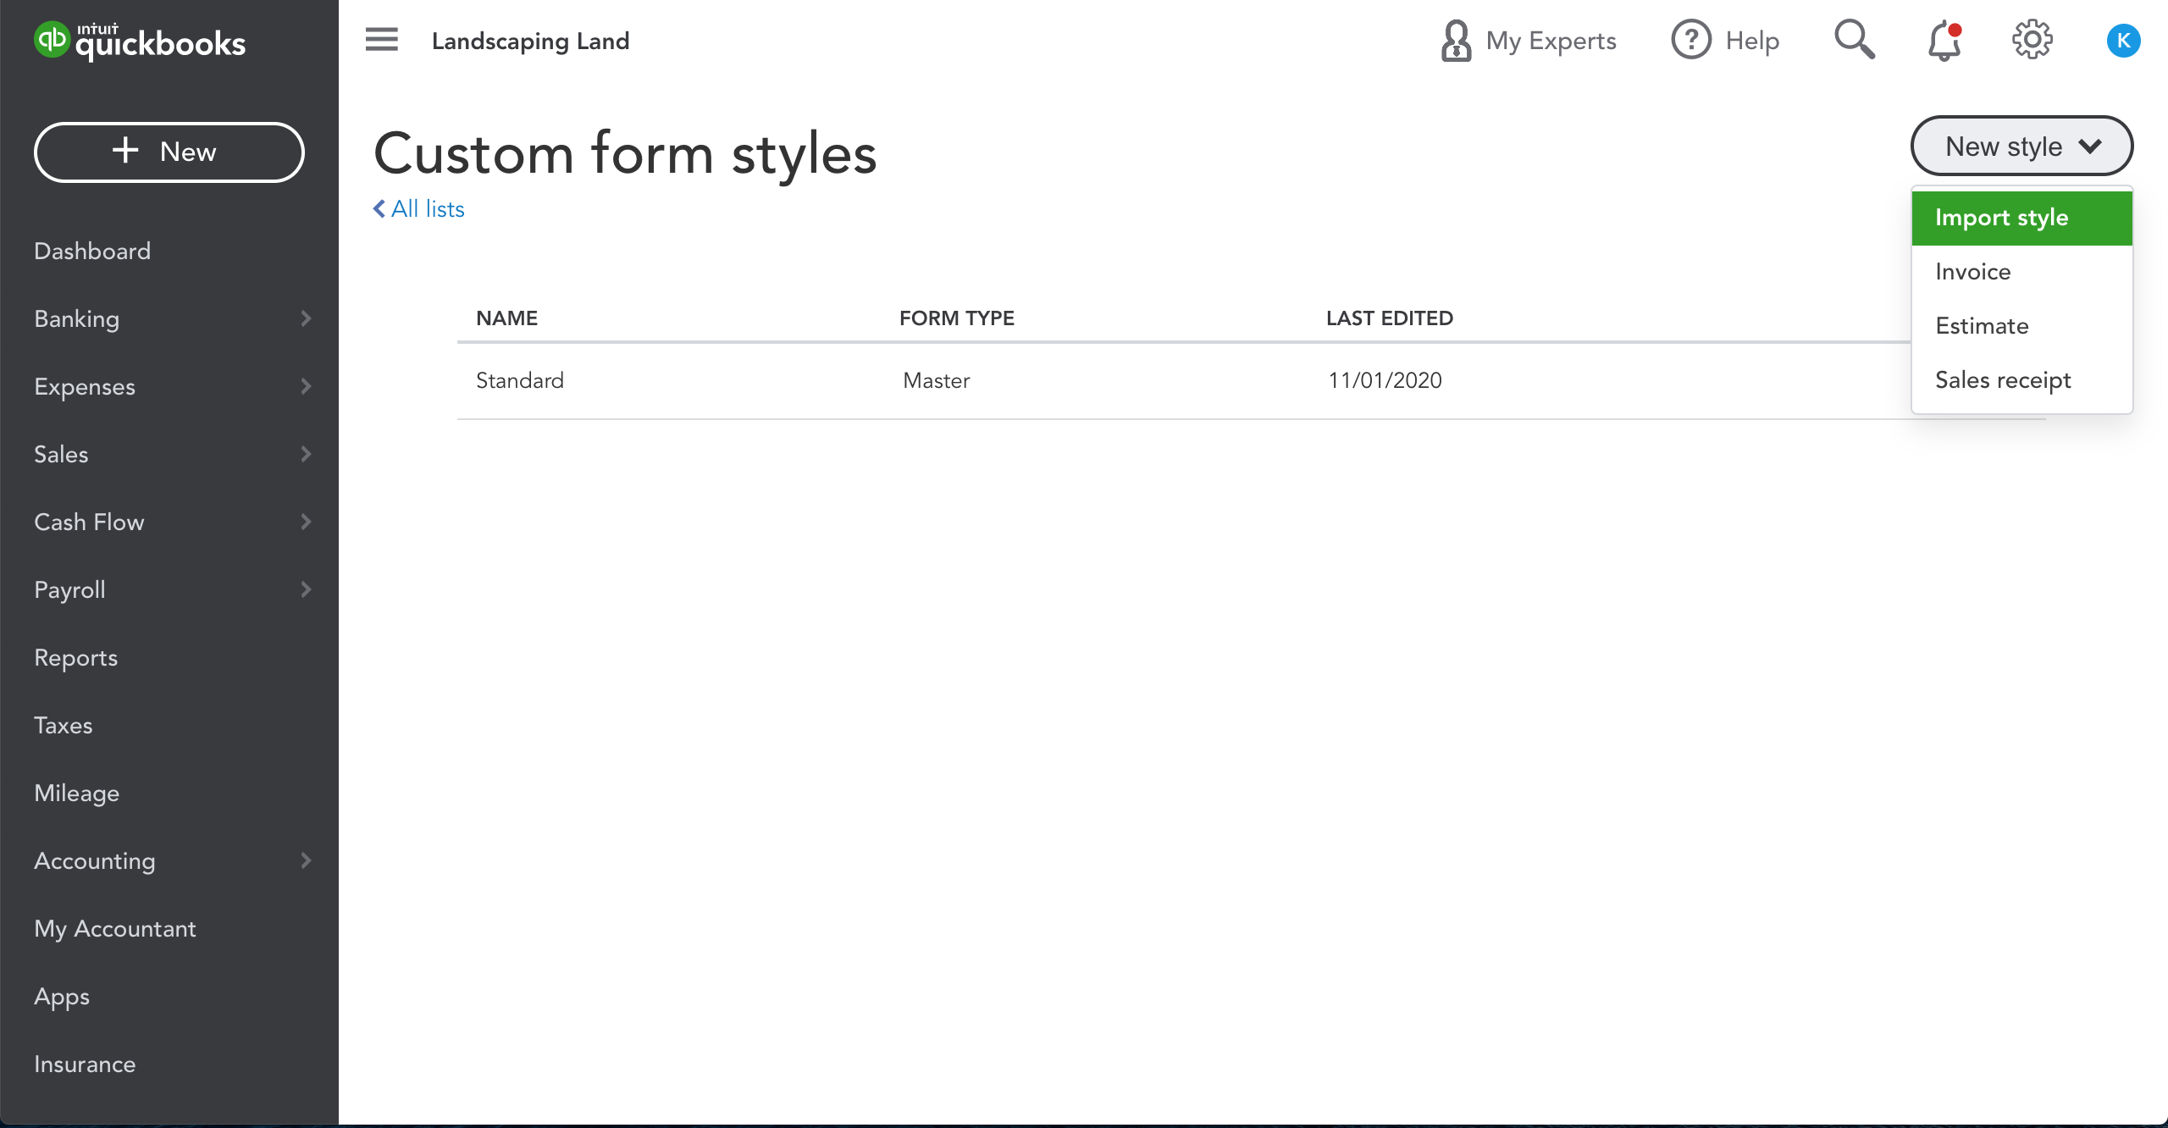Open the New style dropdown

pos(2021,146)
